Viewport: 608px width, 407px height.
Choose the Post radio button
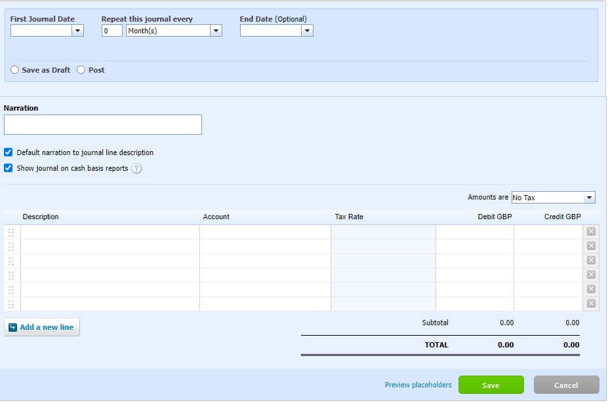80,69
